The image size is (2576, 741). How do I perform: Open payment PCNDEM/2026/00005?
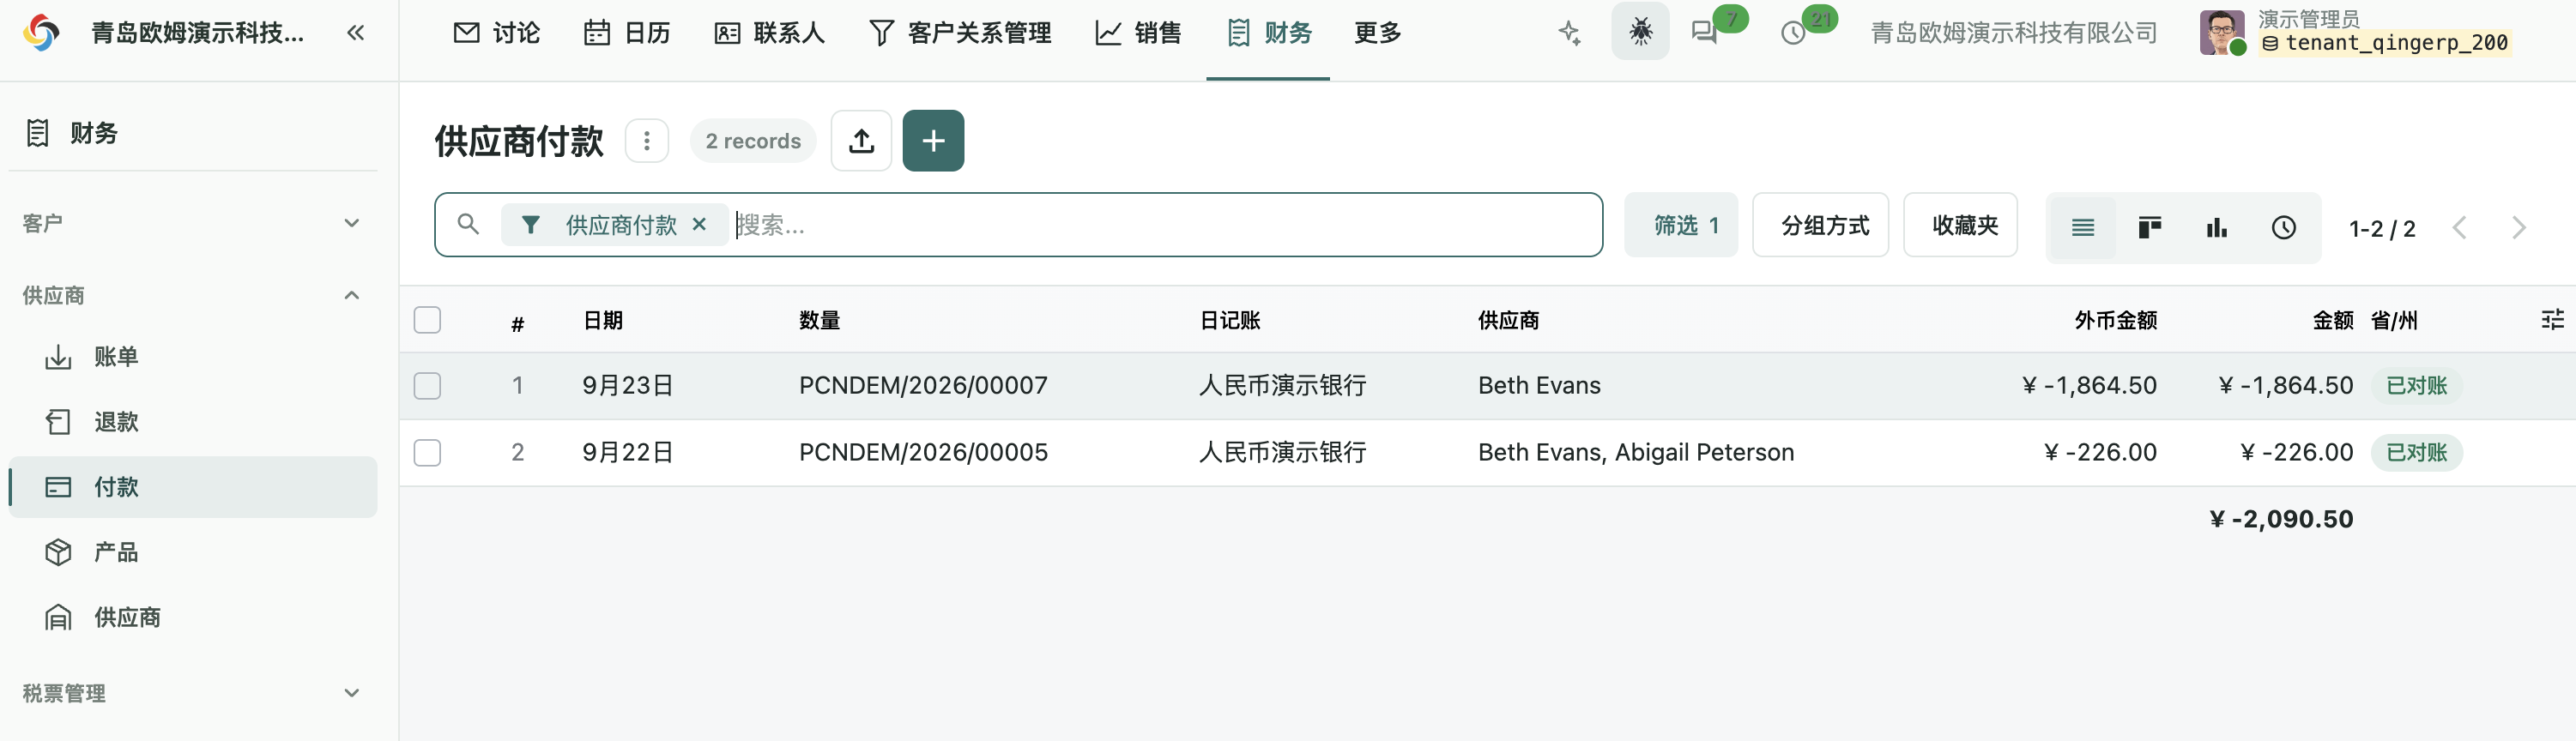click(923, 452)
